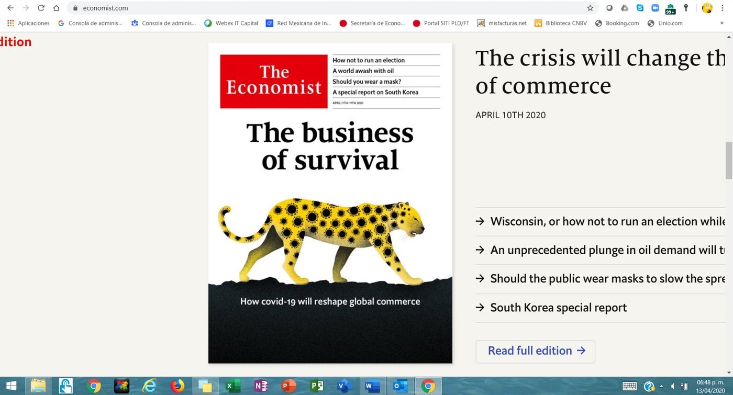
Task: Switch to the active Chrome window in taskbar
Action: click(428, 386)
